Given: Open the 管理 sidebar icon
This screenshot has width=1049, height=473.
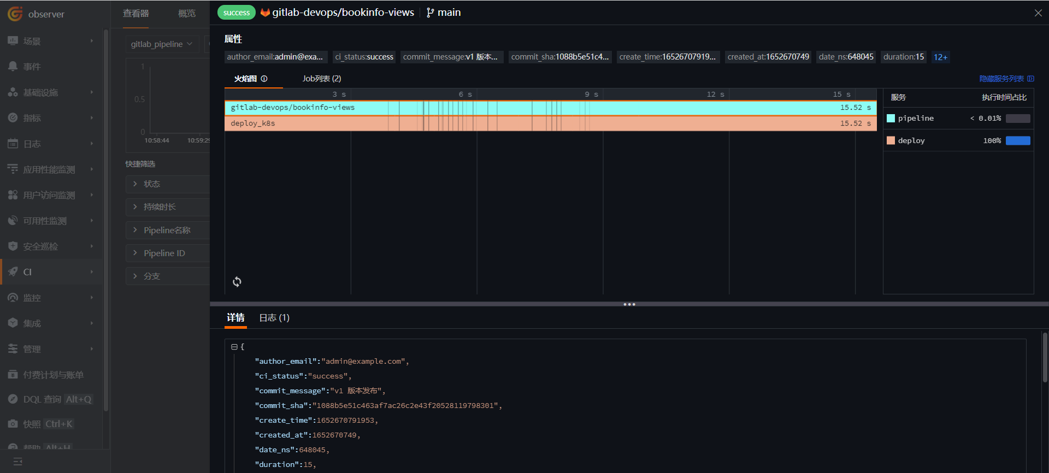Looking at the screenshot, I should (13, 349).
